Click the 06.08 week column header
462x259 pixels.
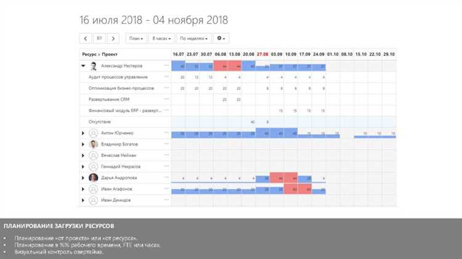pos(221,55)
